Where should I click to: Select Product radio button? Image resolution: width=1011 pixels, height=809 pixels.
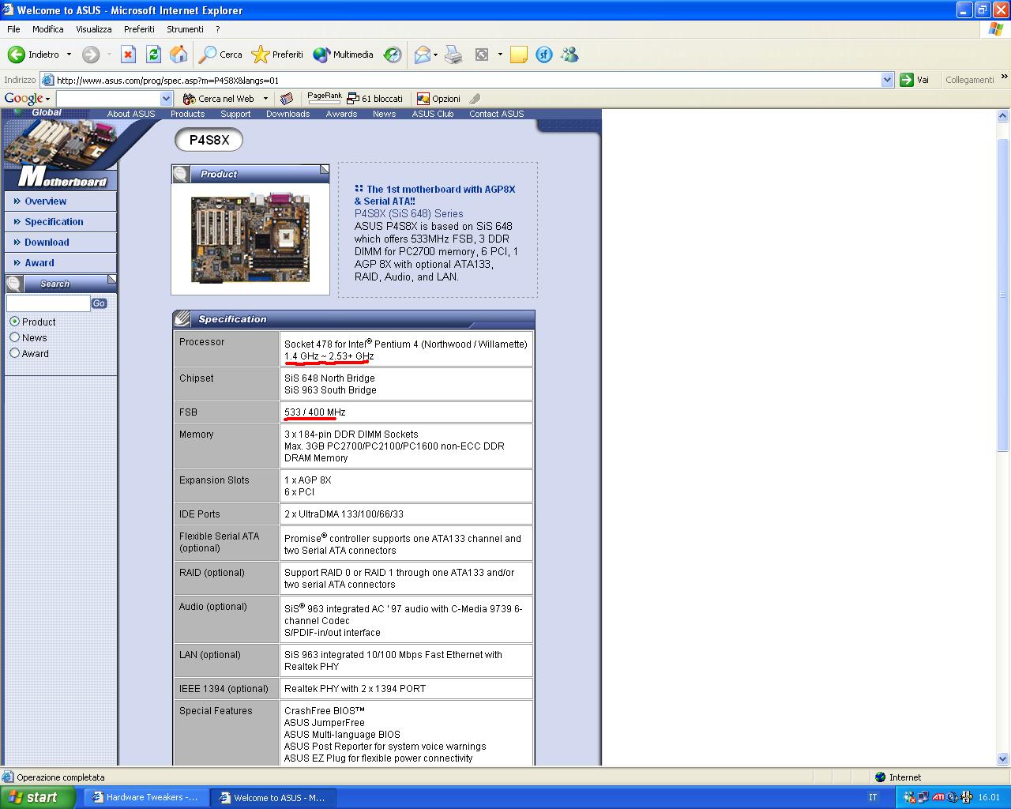14,322
